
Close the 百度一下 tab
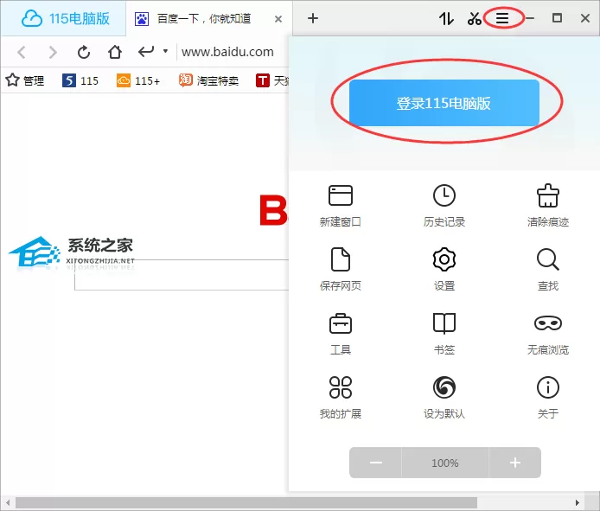tap(278, 19)
